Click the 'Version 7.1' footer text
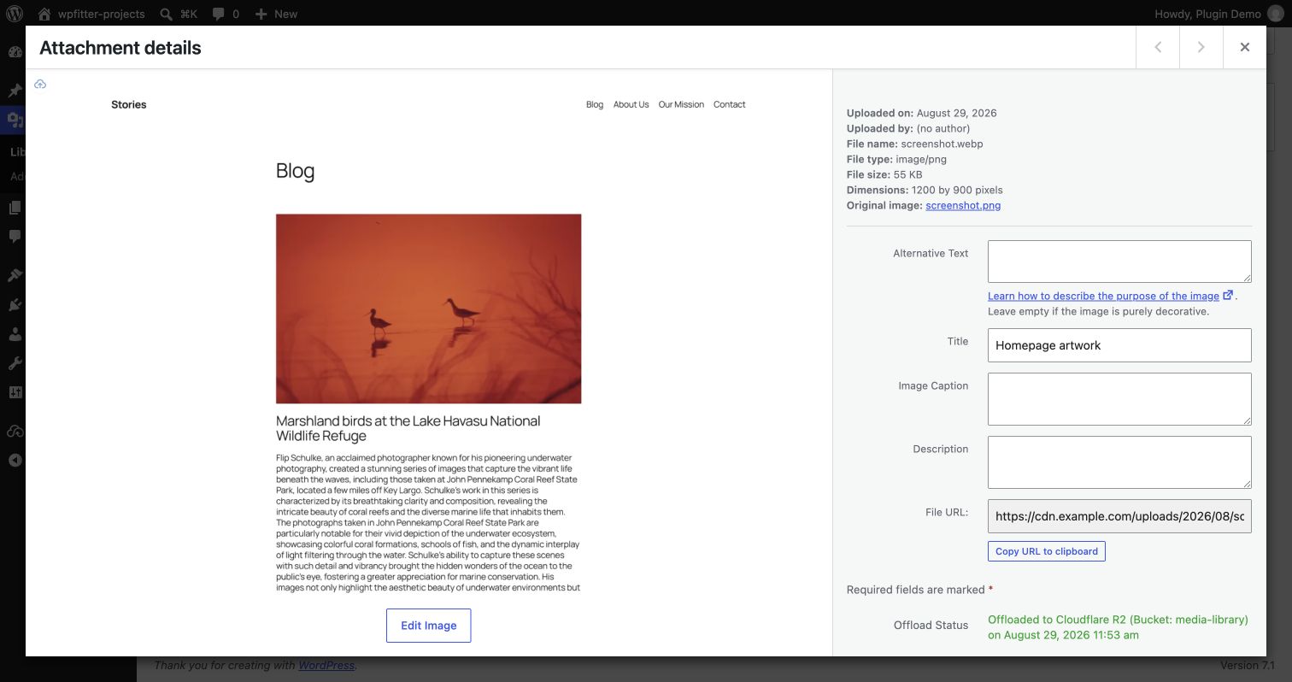This screenshot has height=682, width=1292. point(1248,665)
